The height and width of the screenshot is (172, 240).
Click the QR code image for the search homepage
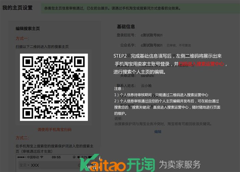(54, 87)
